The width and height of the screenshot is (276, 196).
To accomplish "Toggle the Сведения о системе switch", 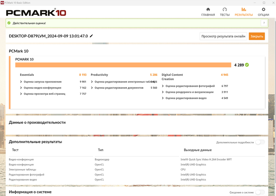I will (260, 192).
